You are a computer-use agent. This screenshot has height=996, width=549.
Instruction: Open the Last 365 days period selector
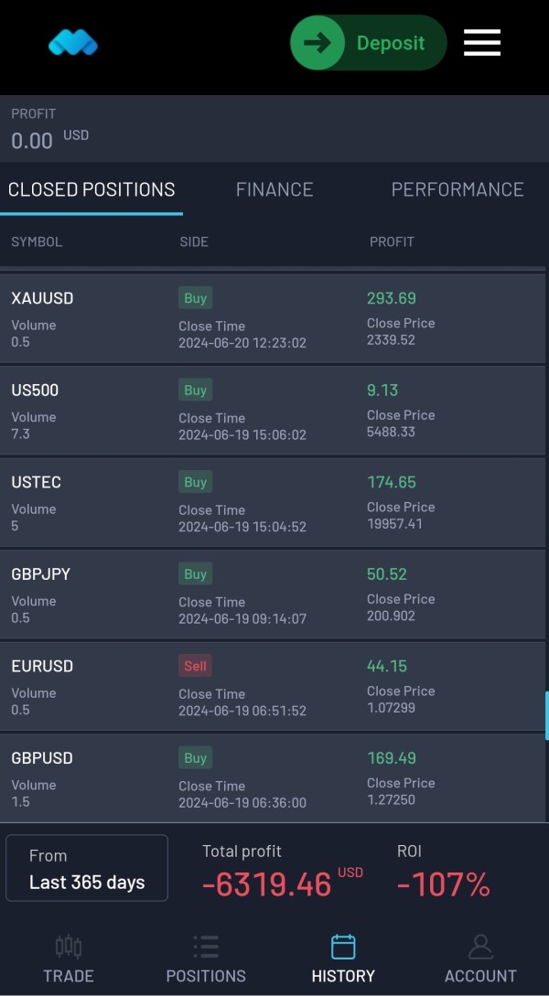click(x=87, y=868)
